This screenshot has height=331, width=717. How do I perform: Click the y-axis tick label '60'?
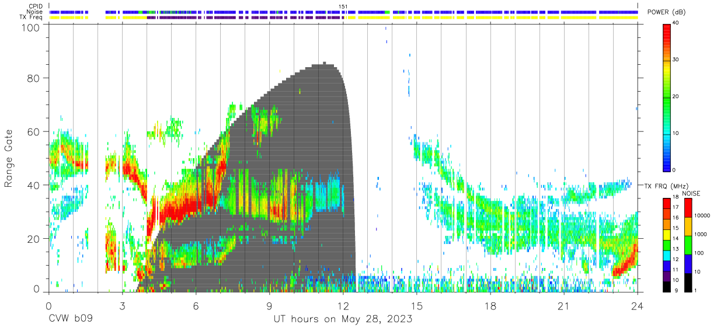[35, 132]
